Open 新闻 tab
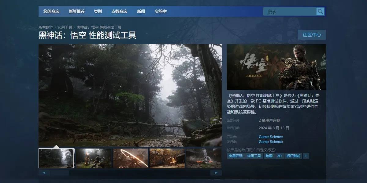 pyautogui.click(x=141, y=12)
